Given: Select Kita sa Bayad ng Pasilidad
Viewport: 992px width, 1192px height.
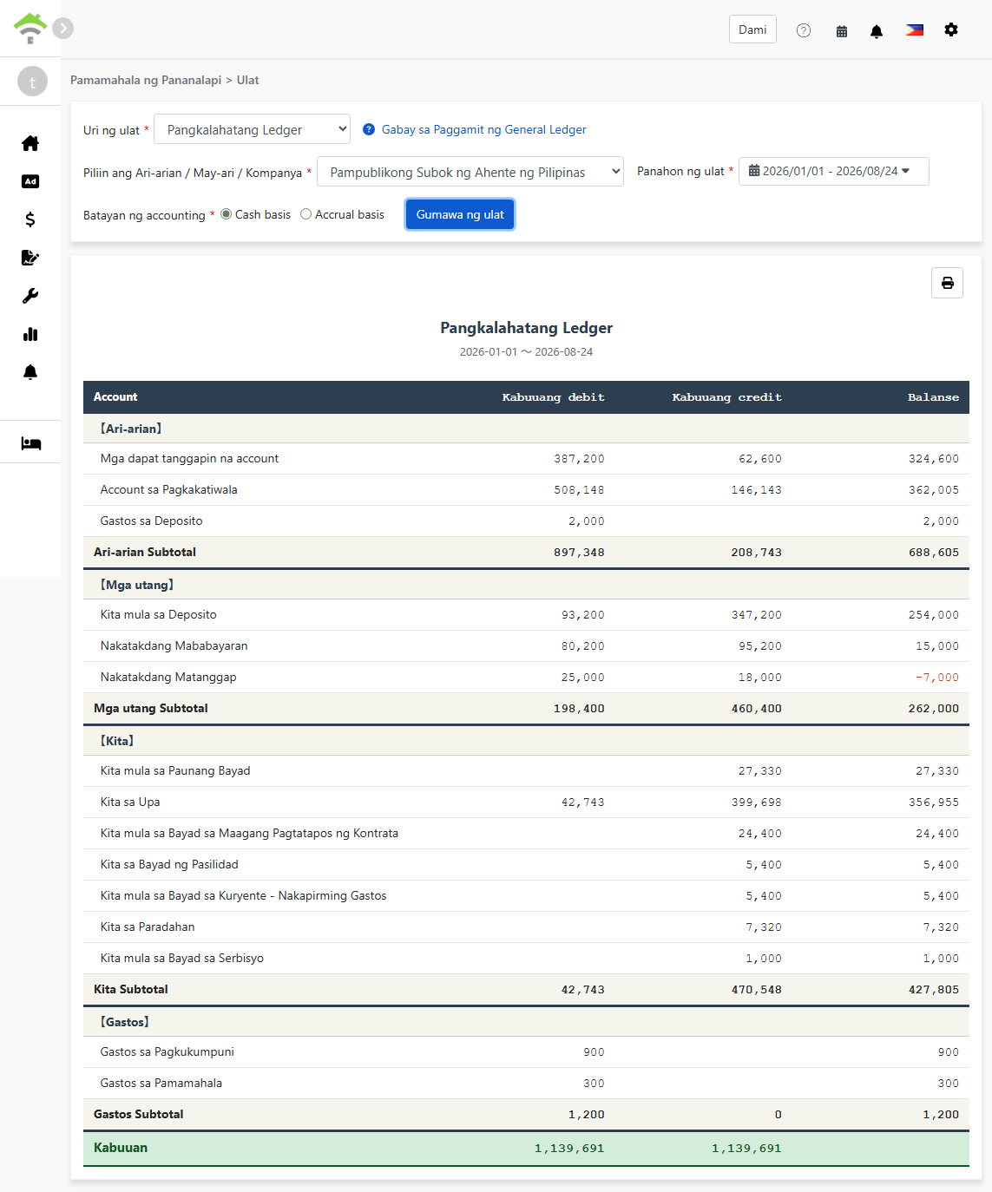Looking at the screenshot, I should point(526,865).
